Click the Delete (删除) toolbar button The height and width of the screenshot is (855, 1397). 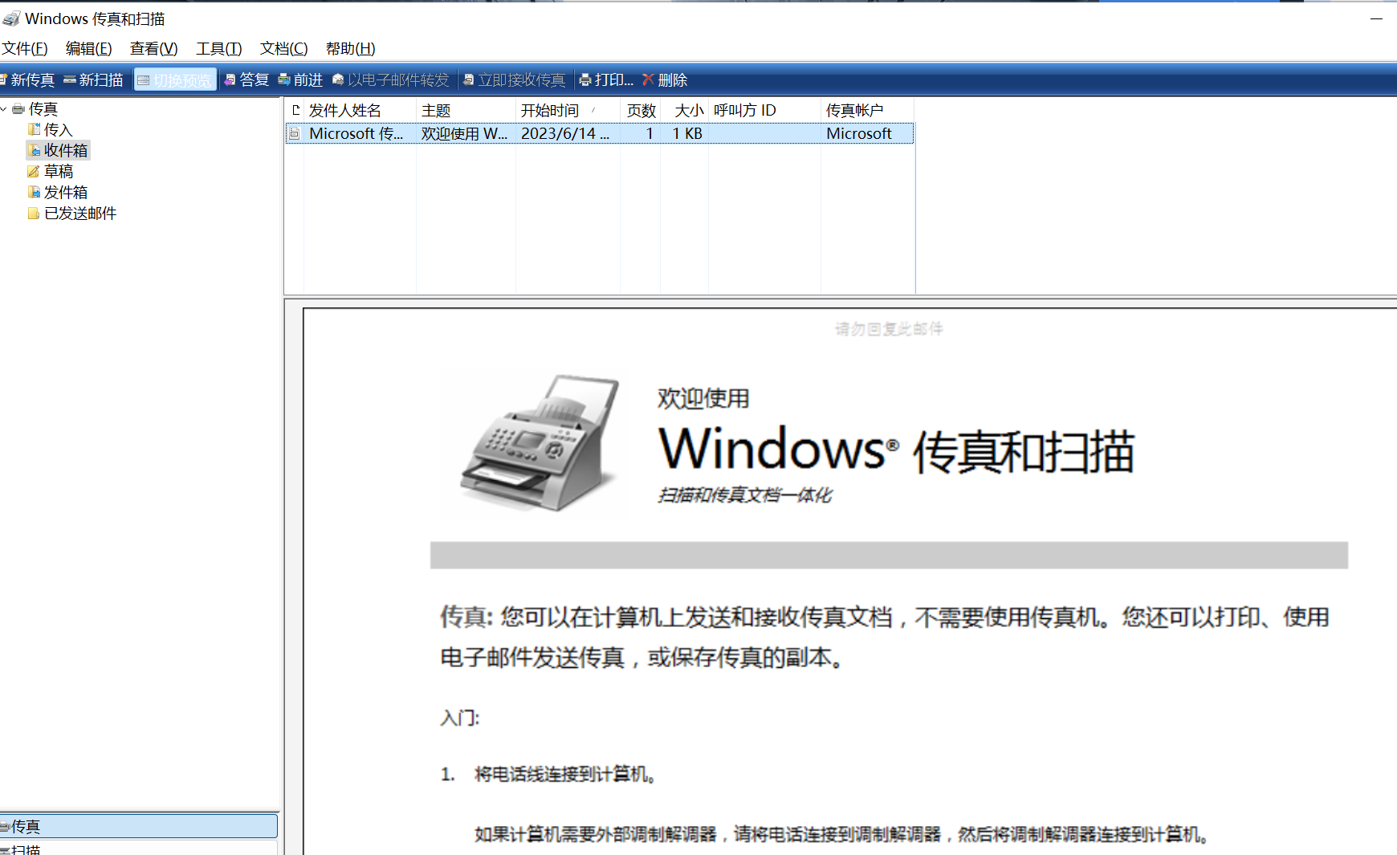coord(665,79)
